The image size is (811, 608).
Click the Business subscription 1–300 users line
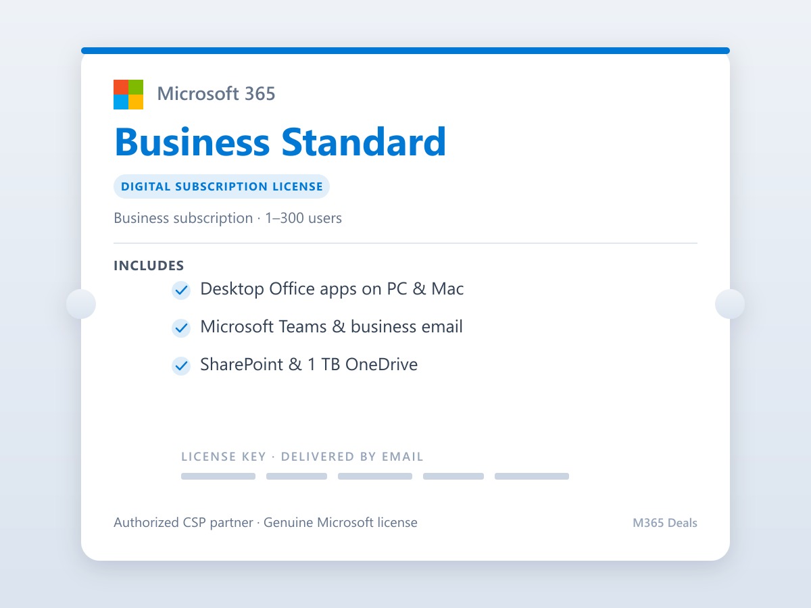pos(228,218)
